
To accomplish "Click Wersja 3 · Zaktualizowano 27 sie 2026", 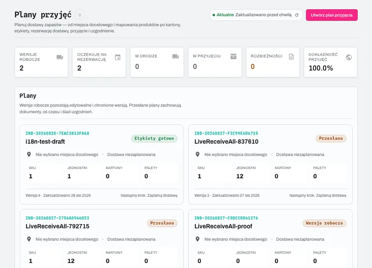I will click(227, 195).
